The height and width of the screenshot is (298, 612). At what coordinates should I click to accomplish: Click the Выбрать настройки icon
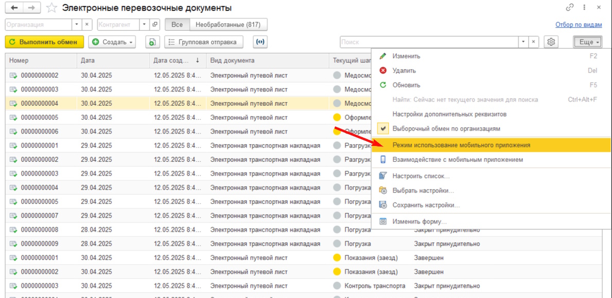point(383,191)
